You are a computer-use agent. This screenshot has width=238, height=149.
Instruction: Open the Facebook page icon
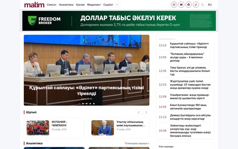pos(188,5)
